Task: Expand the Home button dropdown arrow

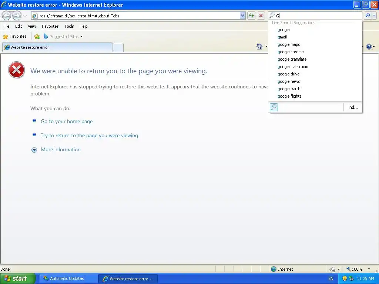Action: (x=266, y=46)
